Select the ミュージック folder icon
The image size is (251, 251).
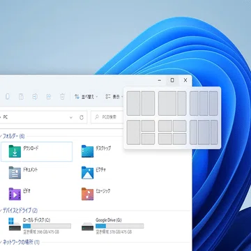coord(88,194)
